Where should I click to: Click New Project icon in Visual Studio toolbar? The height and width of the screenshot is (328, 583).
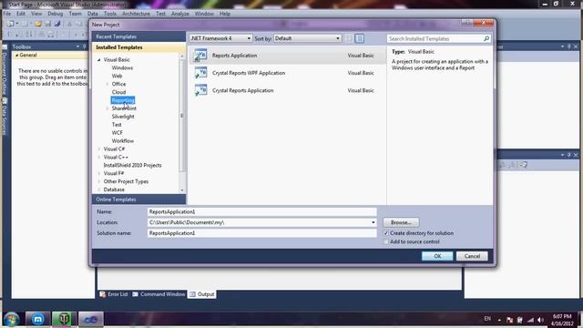click(10, 24)
